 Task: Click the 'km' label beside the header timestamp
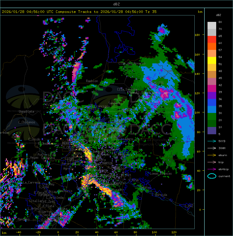click(200, 12)
